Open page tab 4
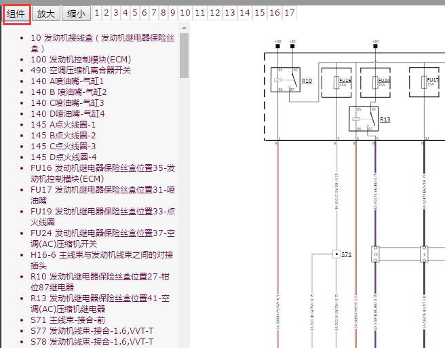445x348 pixels. pyautogui.click(x=125, y=13)
